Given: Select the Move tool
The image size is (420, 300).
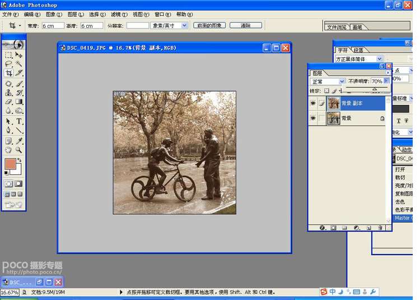Looking at the screenshot, I should point(18,55).
